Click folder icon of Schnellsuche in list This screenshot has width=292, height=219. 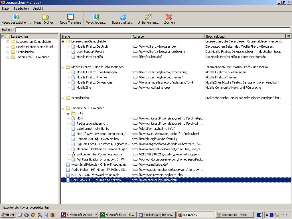(x=68, y=98)
